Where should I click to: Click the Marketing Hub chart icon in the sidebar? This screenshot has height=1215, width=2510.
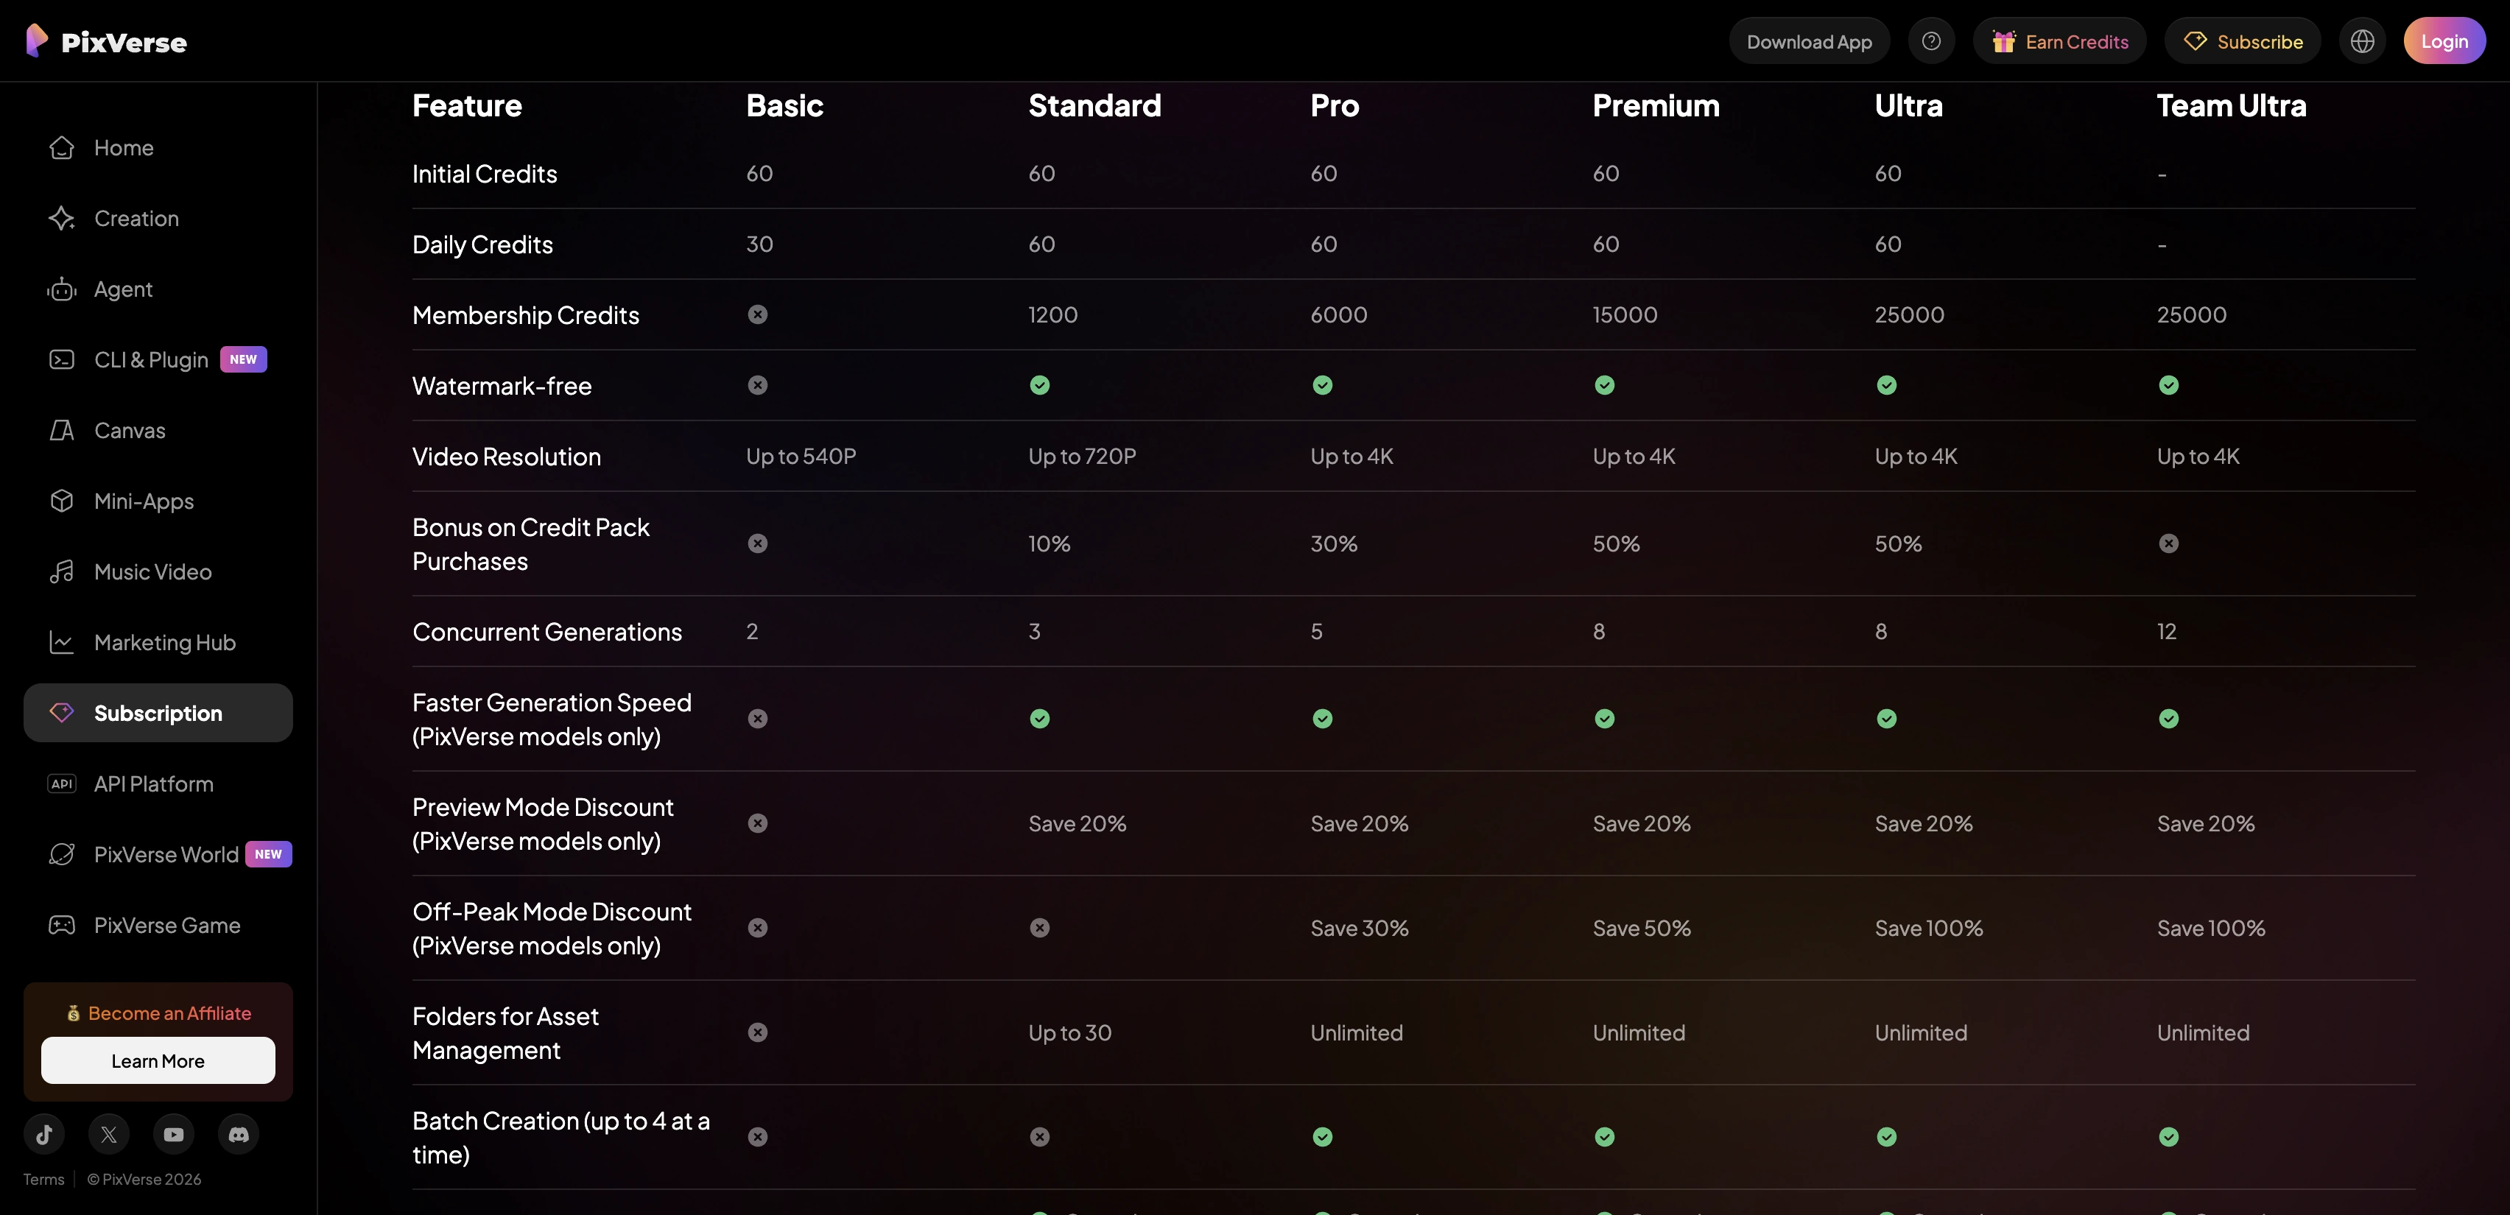pyautogui.click(x=61, y=643)
